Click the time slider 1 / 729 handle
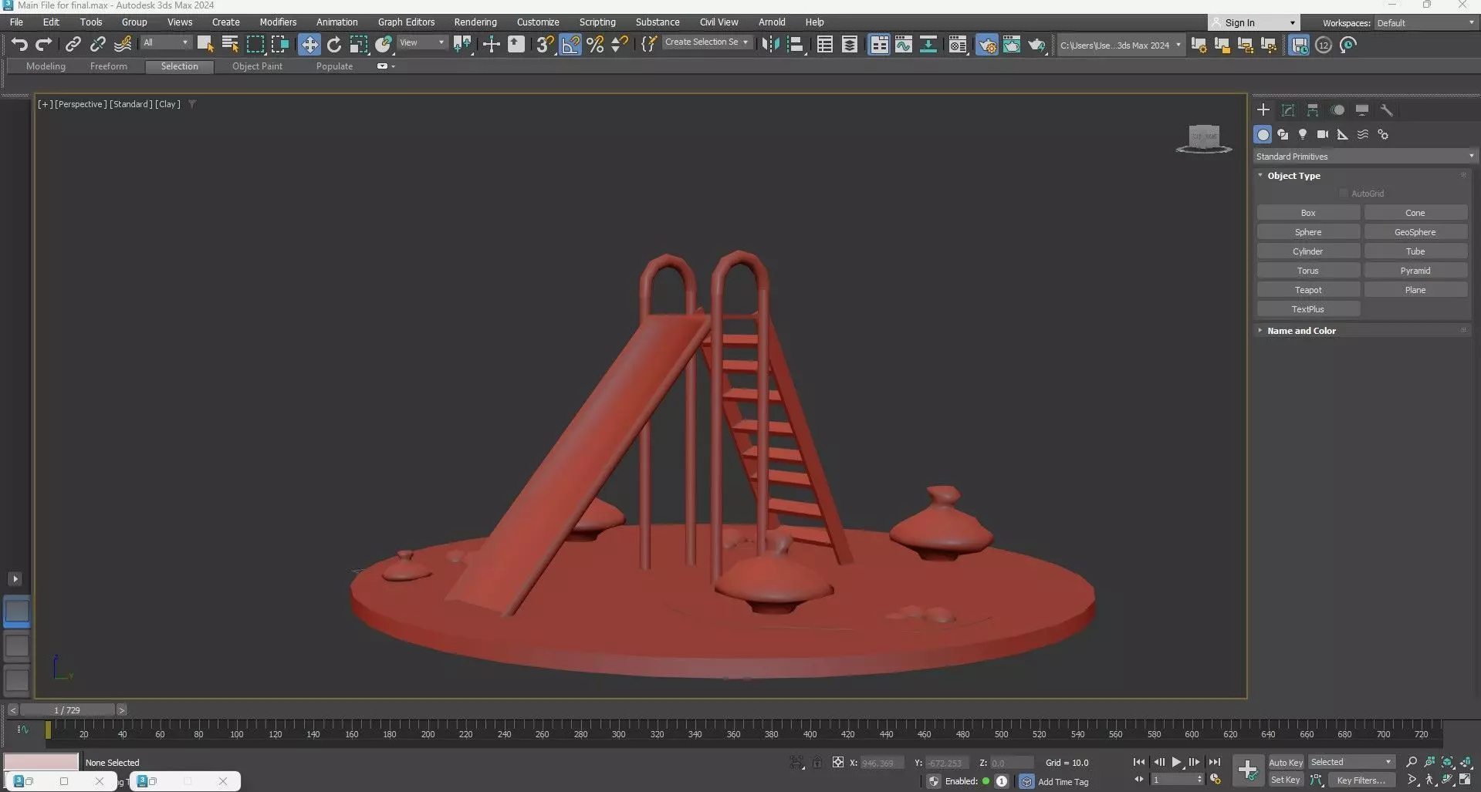The image size is (1481, 792). point(67,710)
